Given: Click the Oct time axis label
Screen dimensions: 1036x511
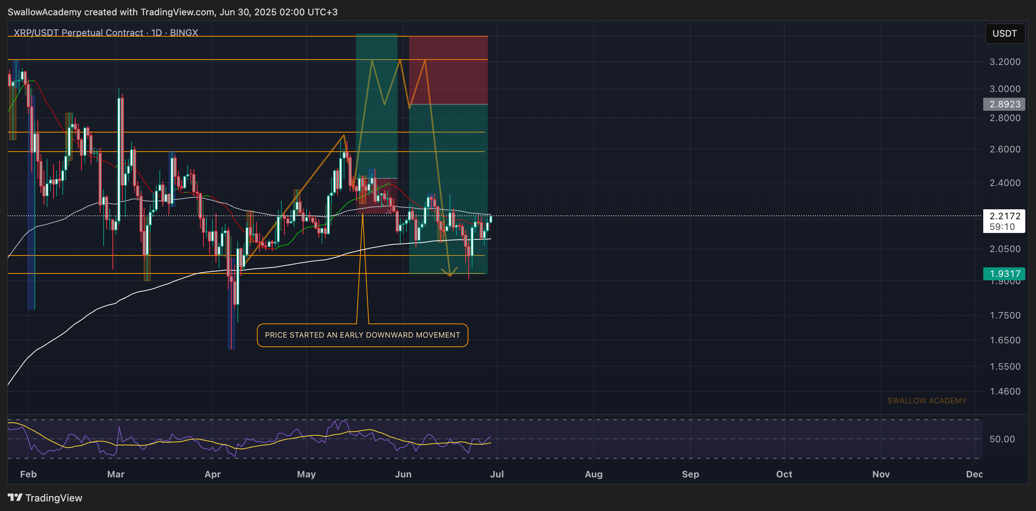Looking at the screenshot, I should pyautogui.click(x=784, y=474).
